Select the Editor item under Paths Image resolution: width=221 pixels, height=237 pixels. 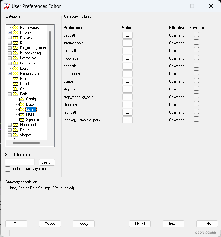(30, 104)
